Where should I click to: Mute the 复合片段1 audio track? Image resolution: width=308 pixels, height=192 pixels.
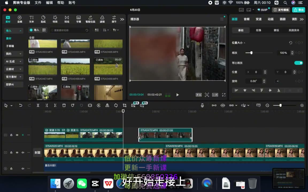[23, 169]
